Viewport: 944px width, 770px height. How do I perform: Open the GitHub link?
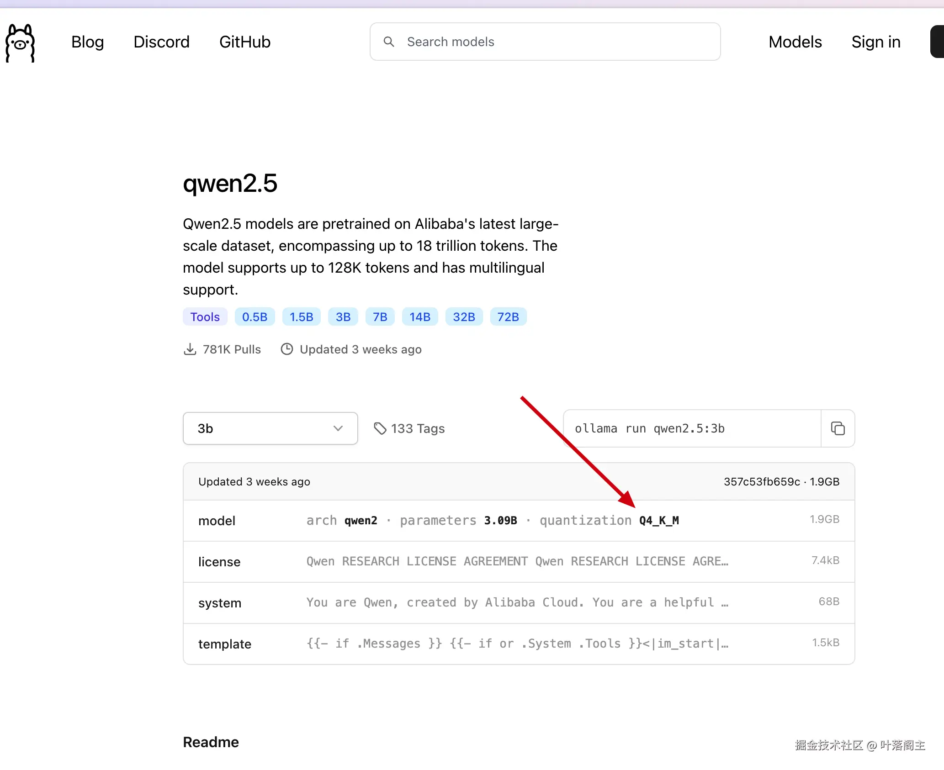point(245,42)
